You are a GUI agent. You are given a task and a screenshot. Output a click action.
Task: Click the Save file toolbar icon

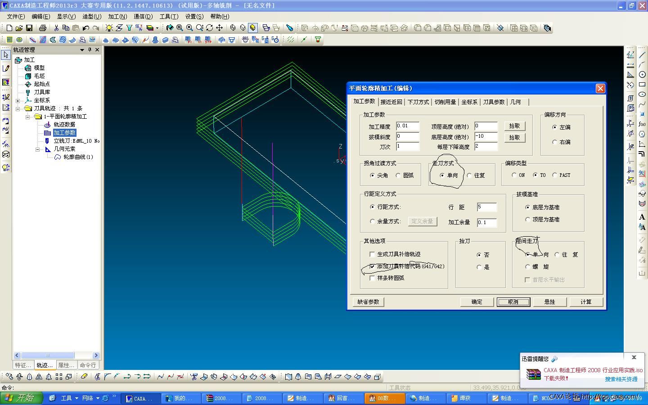29,28
